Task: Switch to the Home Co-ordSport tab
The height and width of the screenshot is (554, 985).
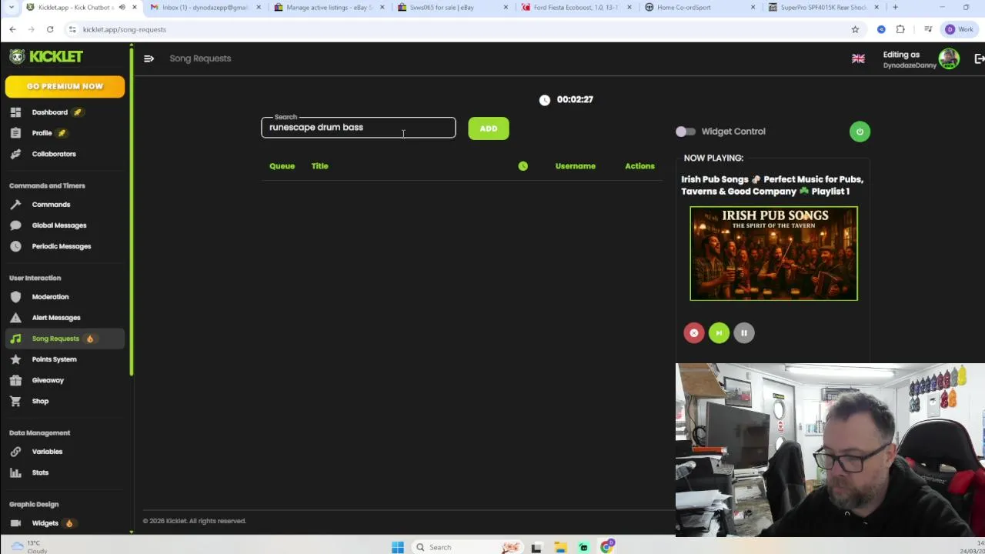Action: [x=699, y=8]
